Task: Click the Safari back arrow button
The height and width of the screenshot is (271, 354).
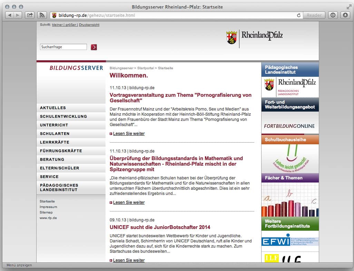Action: pyautogui.click(x=10, y=15)
